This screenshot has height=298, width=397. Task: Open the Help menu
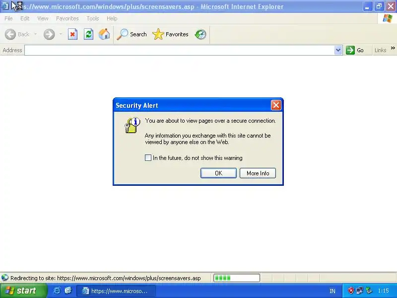pos(112,18)
